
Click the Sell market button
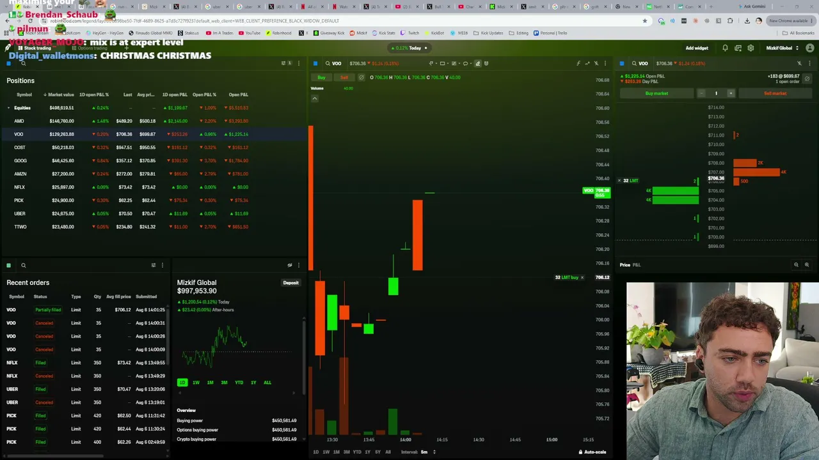(775, 93)
